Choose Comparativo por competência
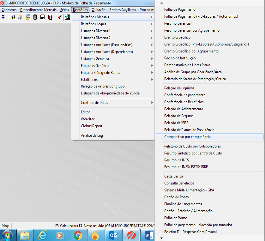 pos(209,137)
